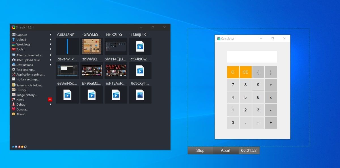Click the Calculator display field

[252, 57]
